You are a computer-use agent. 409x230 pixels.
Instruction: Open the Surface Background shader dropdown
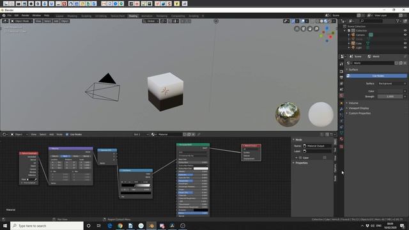(392, 84)
